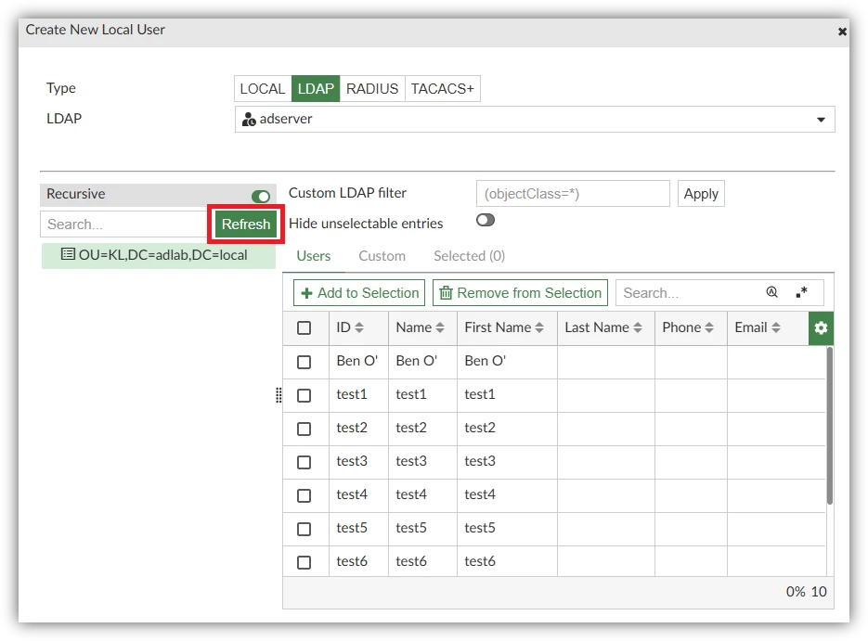868x641 pixels.
Task: Switch to the Users tab
Action: click(x=314, y=256)
